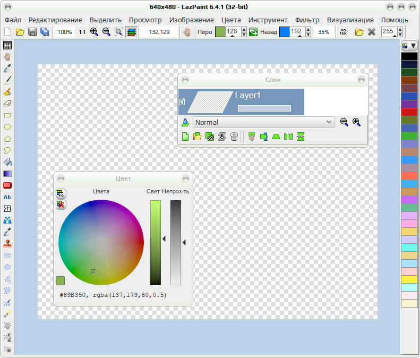Select the Eraser tool

click(7, 104)
